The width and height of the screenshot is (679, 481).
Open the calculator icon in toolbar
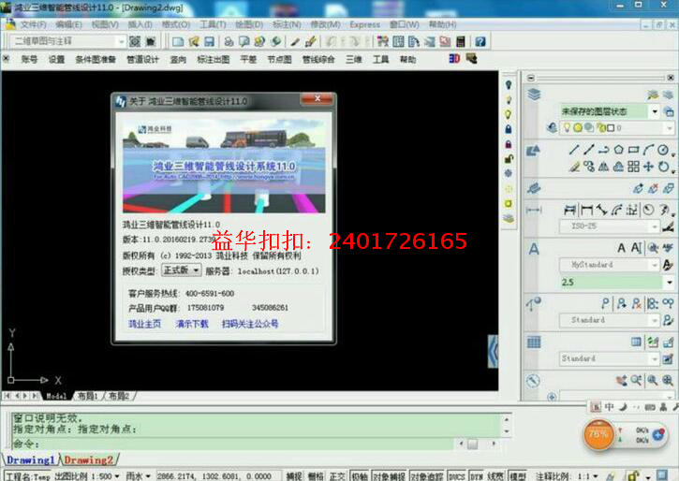click(x=461, y=41)
